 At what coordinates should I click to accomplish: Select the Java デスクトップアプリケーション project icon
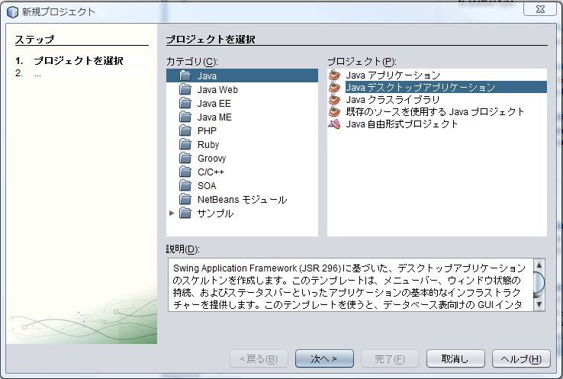pos(333,87)
